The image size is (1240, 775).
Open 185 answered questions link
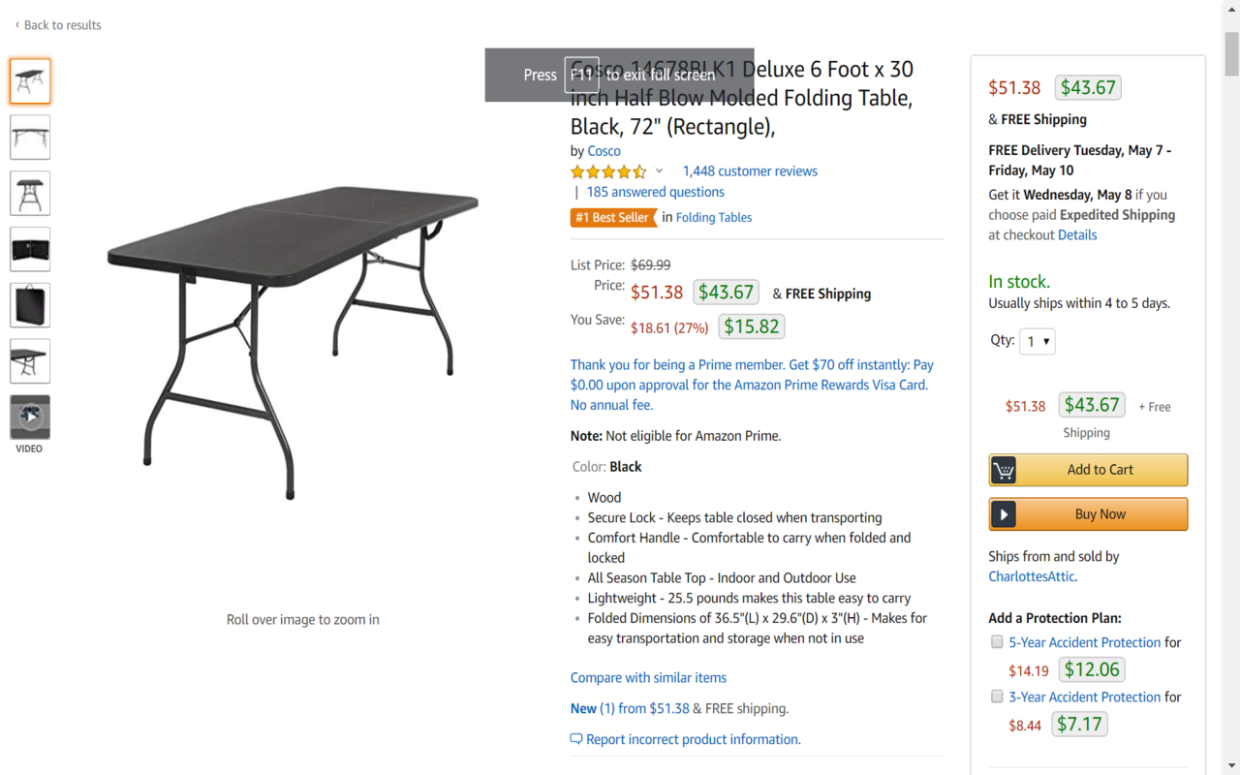(x=655, y=192)
